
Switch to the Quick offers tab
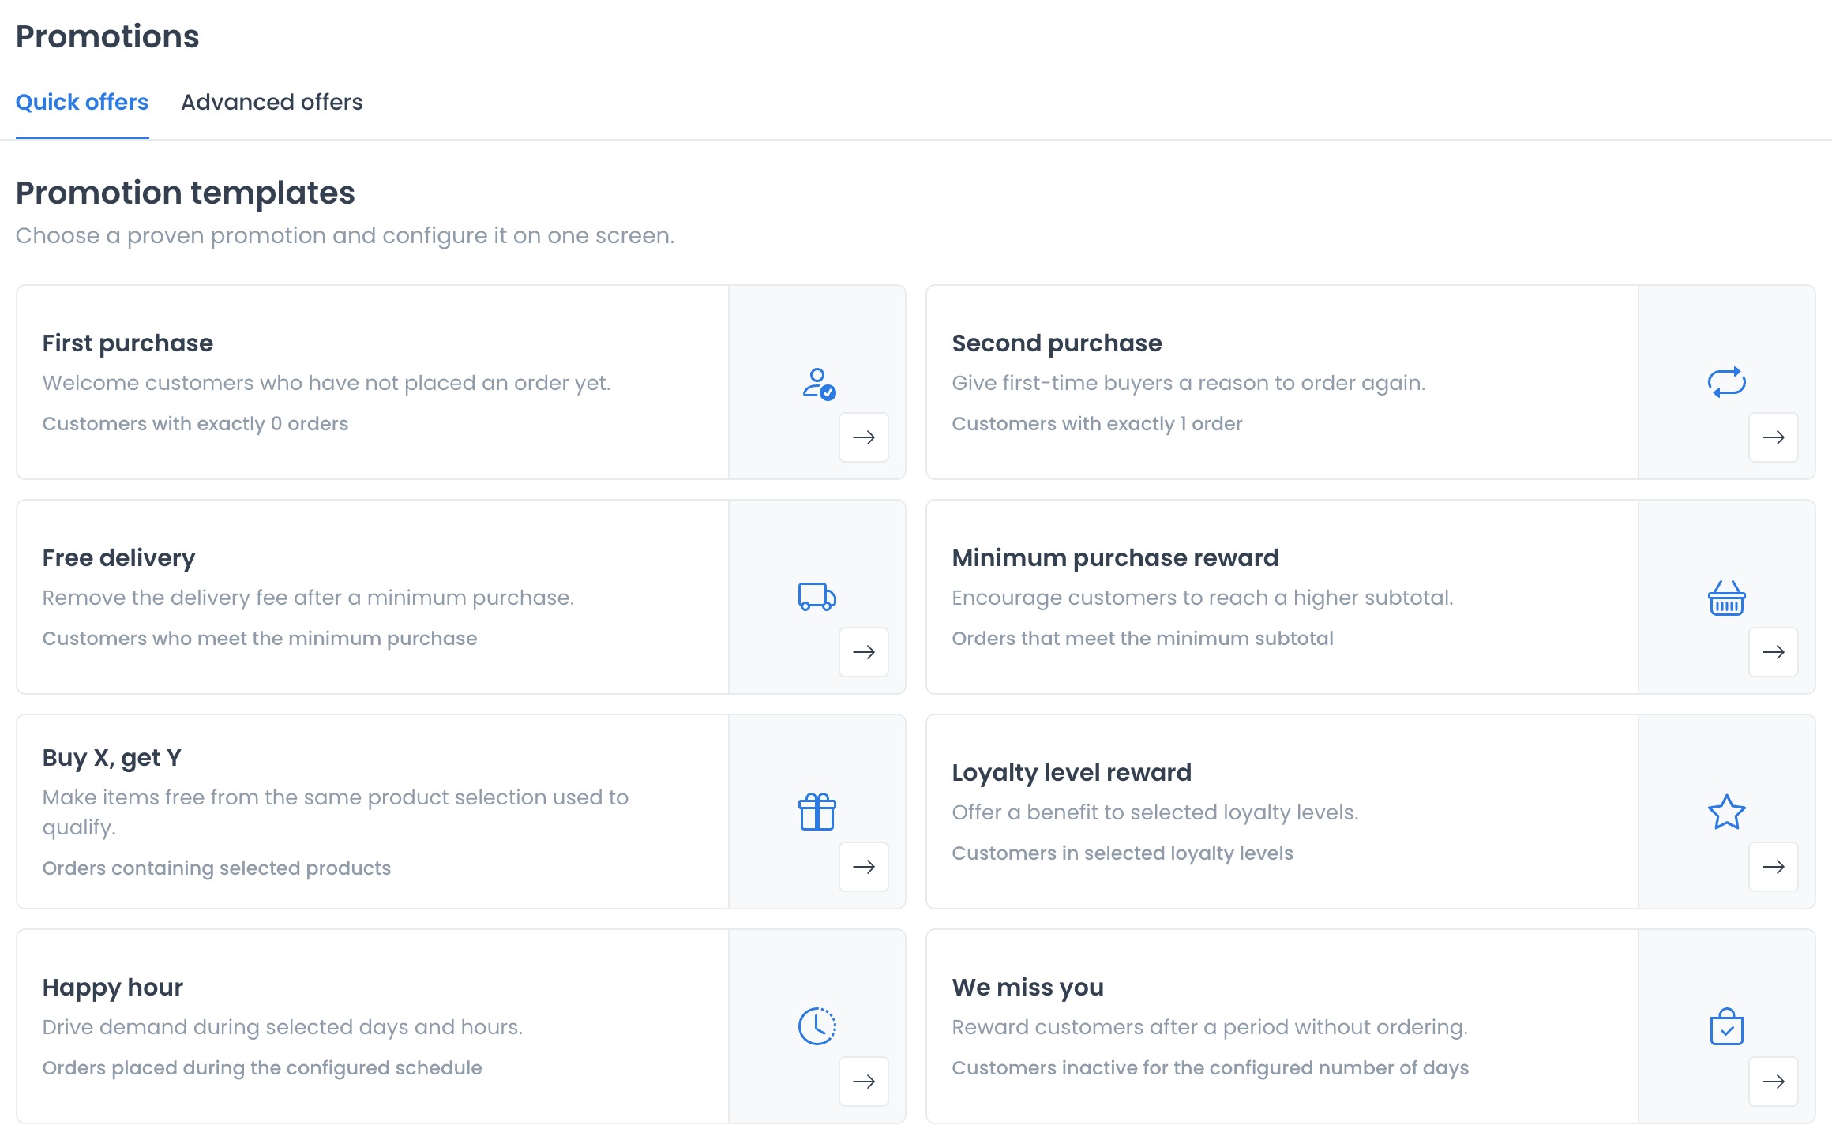pyautogui.click(x=82, y=103)
